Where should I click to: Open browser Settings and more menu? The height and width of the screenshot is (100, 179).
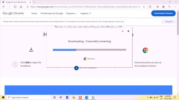(x=175, y=7)
